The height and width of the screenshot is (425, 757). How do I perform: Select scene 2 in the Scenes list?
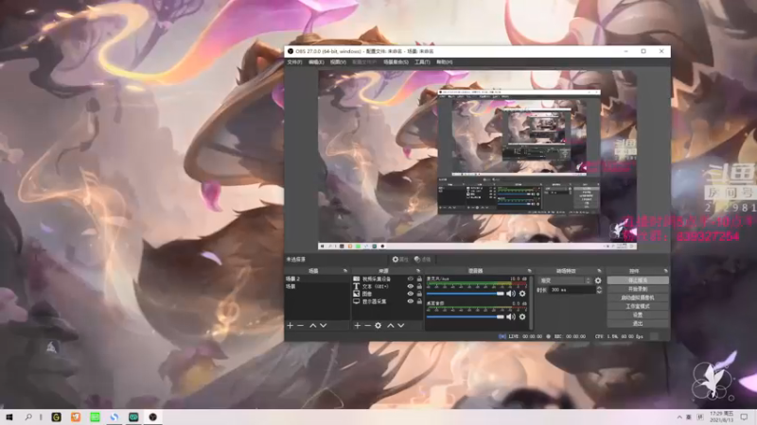[x=317, y=279]
